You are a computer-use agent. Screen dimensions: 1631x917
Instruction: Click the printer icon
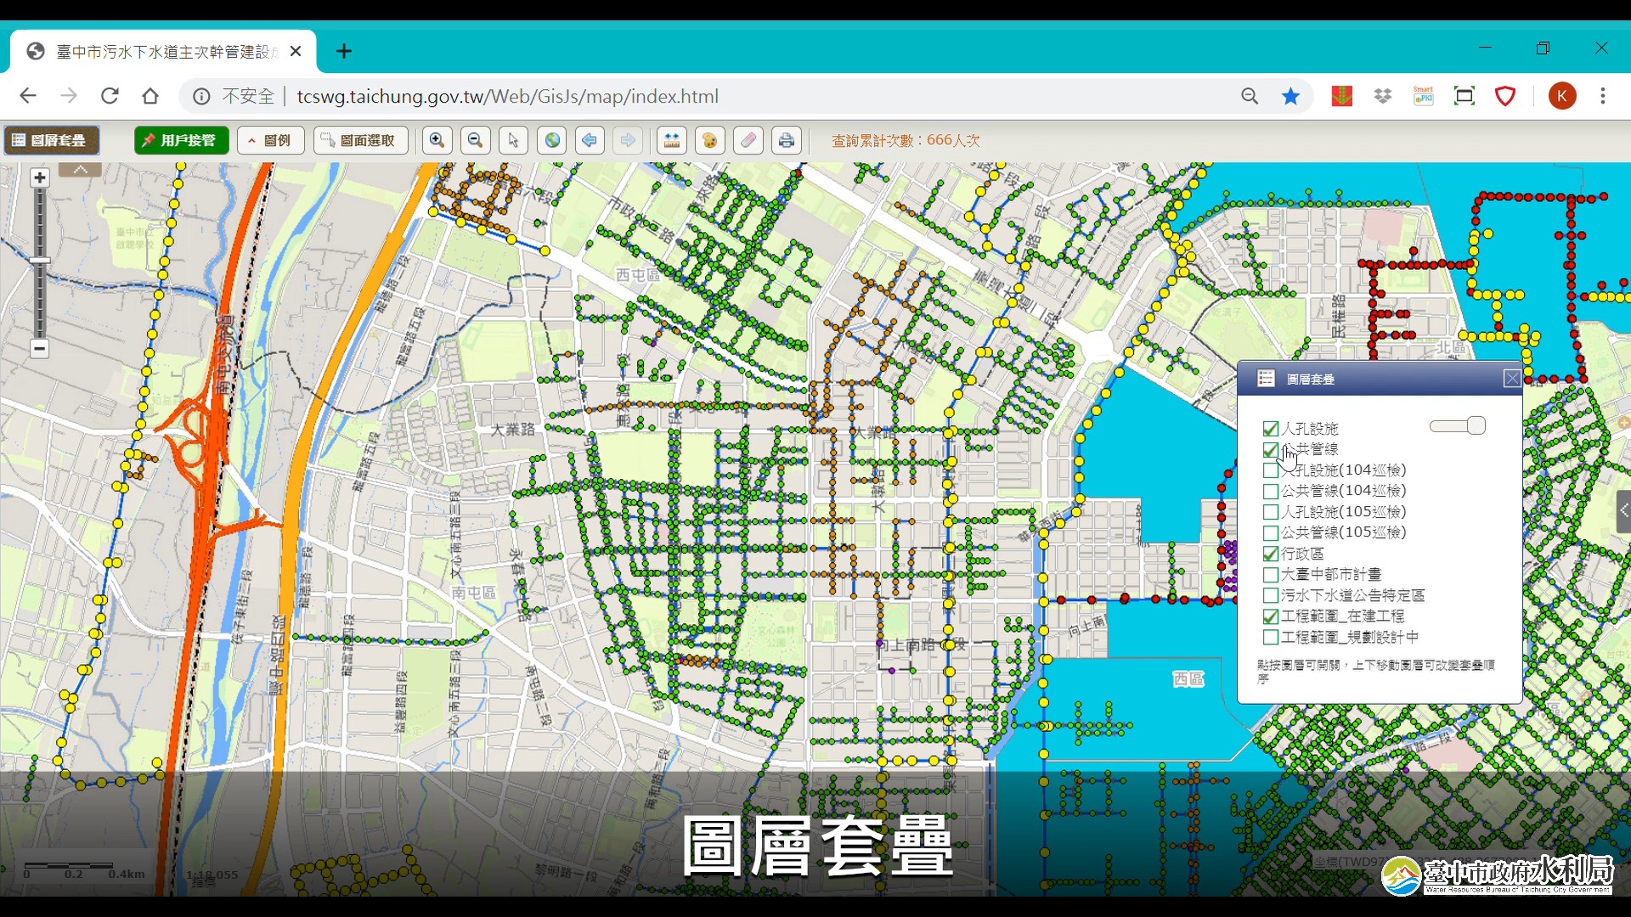(x=787, y=140)
